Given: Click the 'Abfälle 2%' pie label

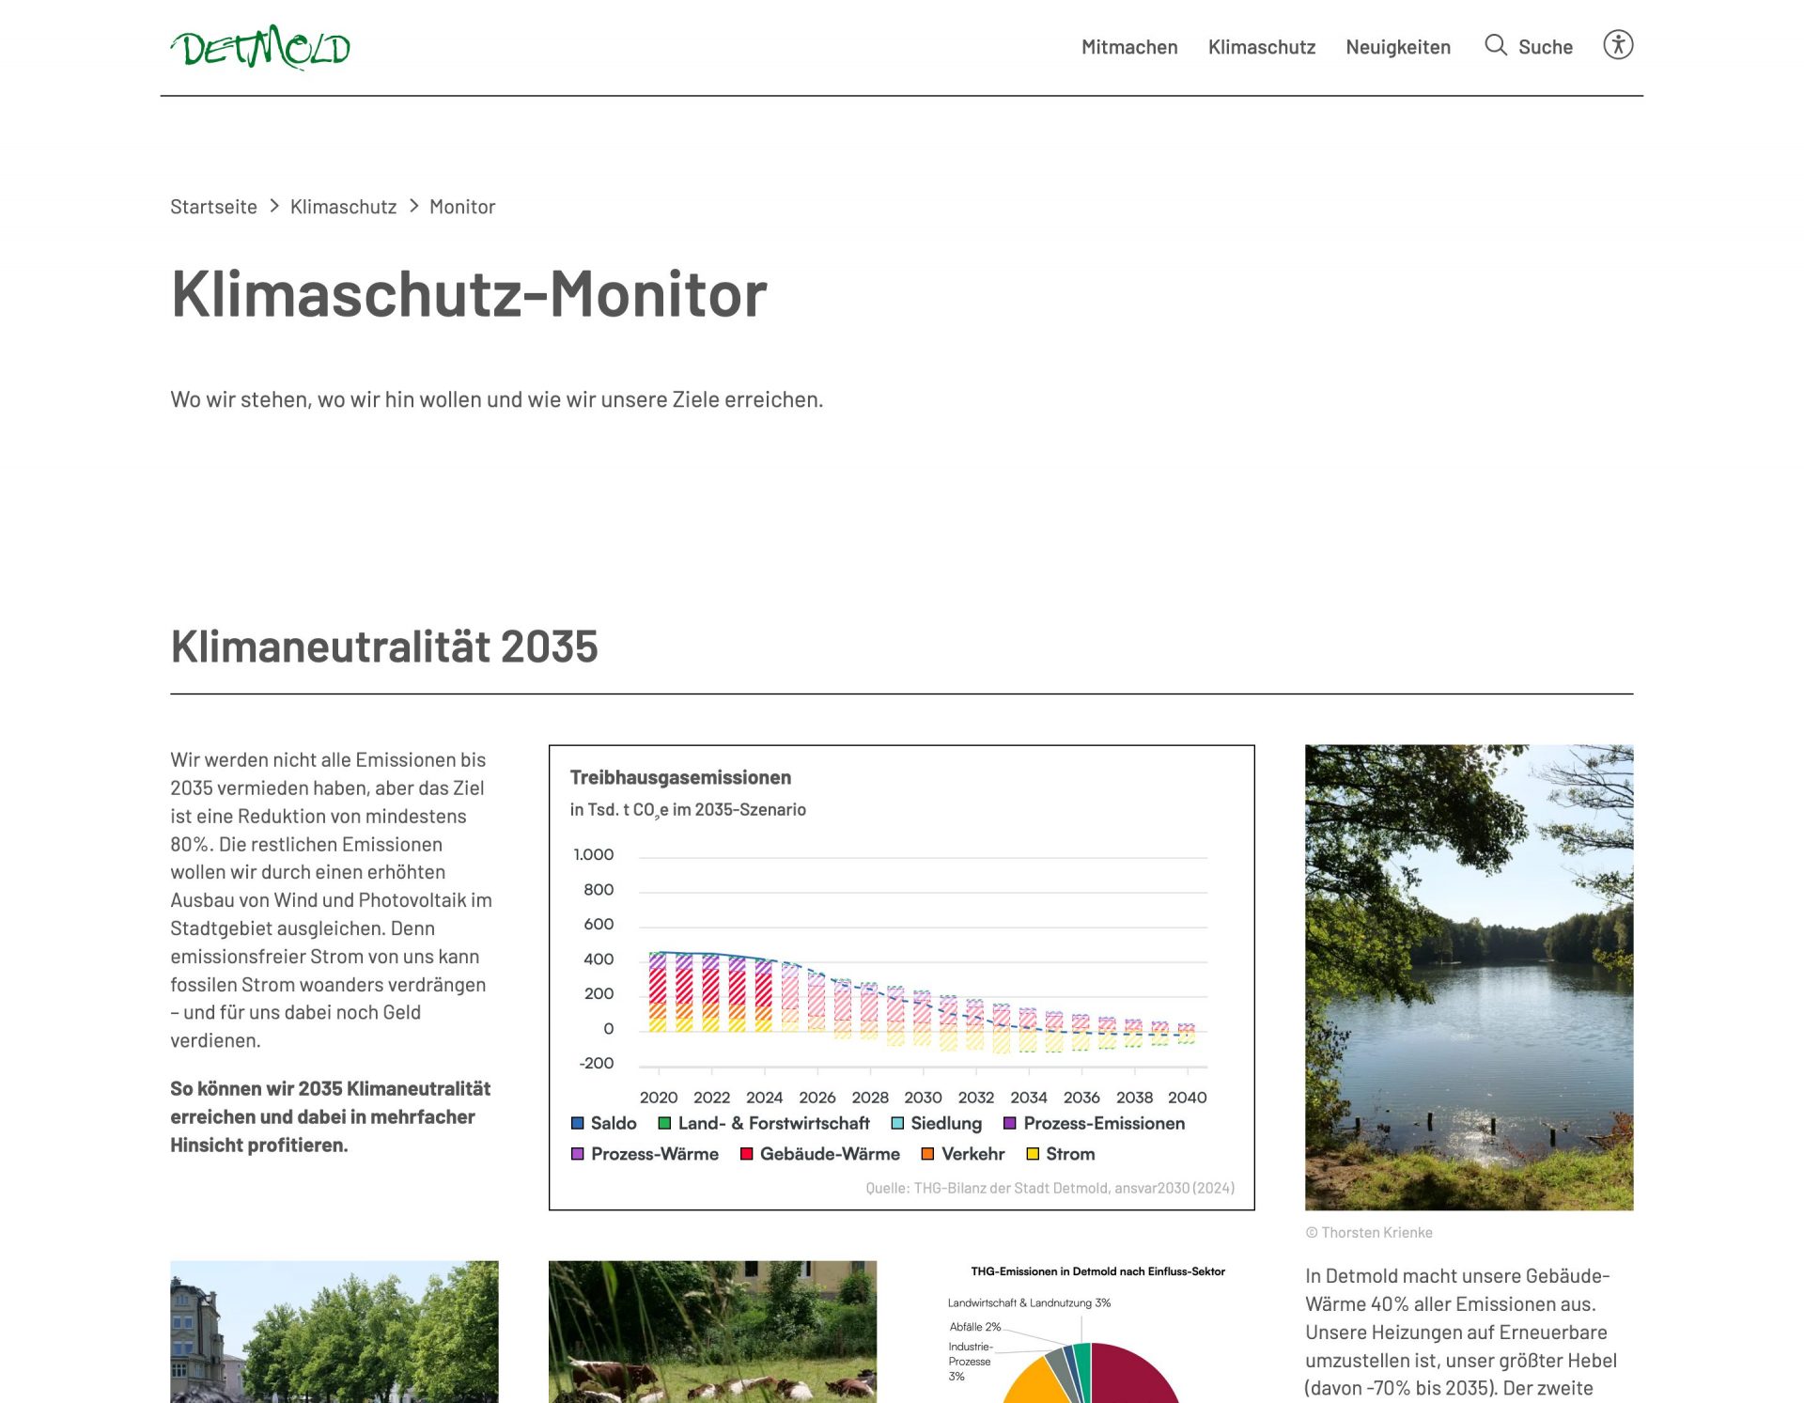Looking at the screenshot, I should pos(974,1327).
